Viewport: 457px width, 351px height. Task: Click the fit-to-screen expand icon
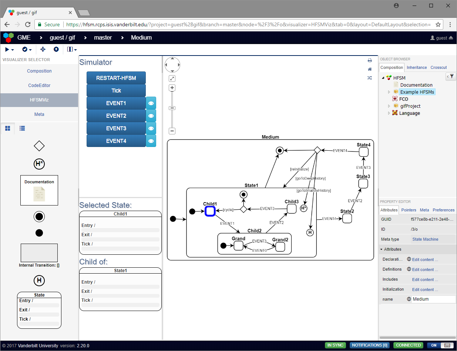pos(172,78)
